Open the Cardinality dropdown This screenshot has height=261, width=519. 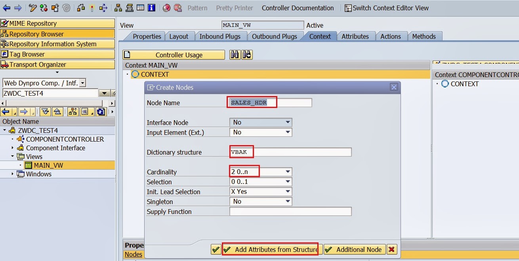(288, 171)
